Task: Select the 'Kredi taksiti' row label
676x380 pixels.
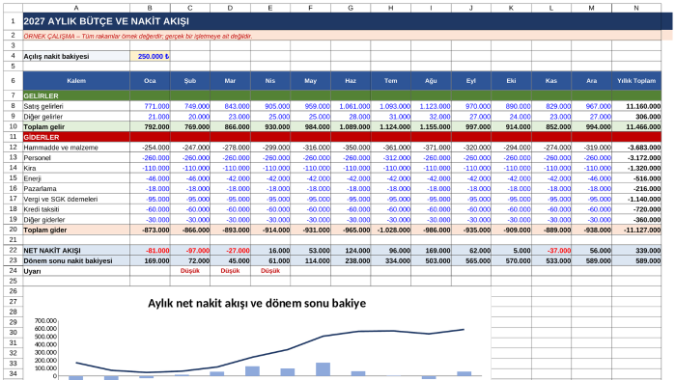Action: click(76, 209)
